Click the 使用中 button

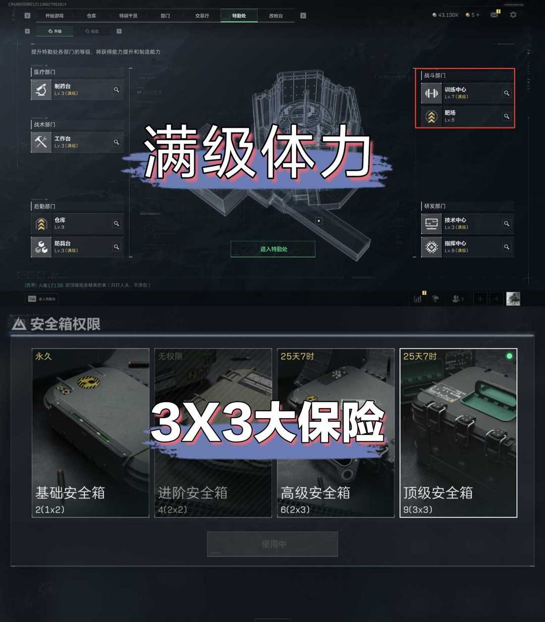272,544
